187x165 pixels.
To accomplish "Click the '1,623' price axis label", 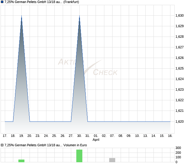I will coord(179,89).
